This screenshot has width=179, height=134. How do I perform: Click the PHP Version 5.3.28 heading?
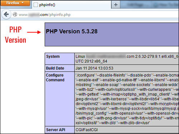pyautogui.click(x=72, y=31)
